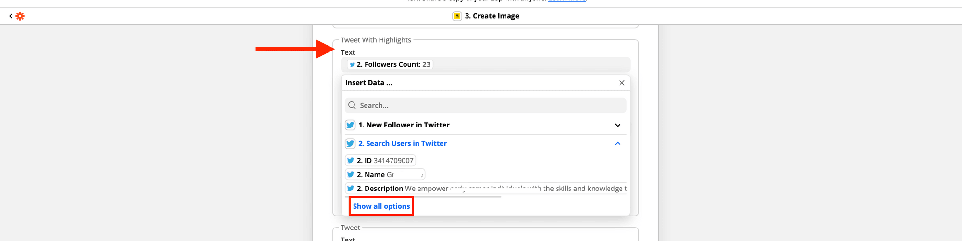Expand the New Follower in Twitter section
This screenshot has height=241, width=962.
tap(485, 125)
